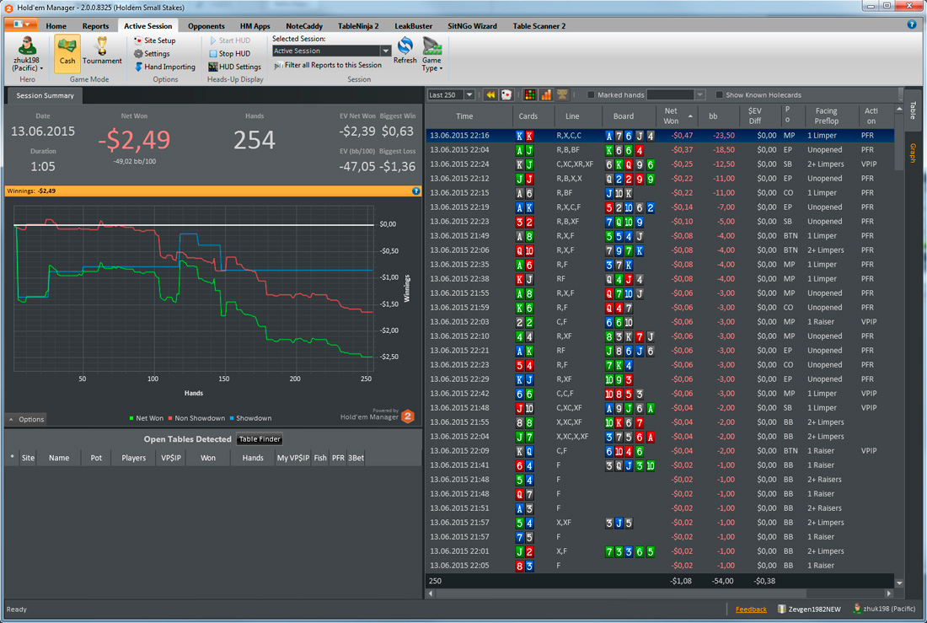Click the Graph side tab
Viewport: 927px width, 623px height.
point(914,153)
